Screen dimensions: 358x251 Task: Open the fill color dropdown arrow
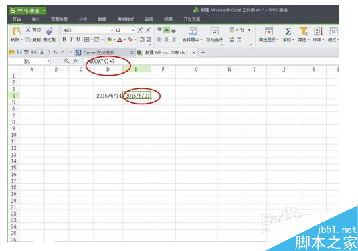[114, 40]
